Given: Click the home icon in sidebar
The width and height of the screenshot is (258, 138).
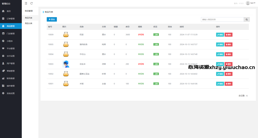Looking at the screenshot, I should click(3, 11).
